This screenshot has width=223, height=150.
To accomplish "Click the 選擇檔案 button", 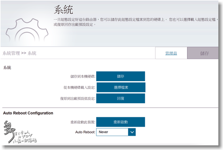I will click(x=121, y=87).
